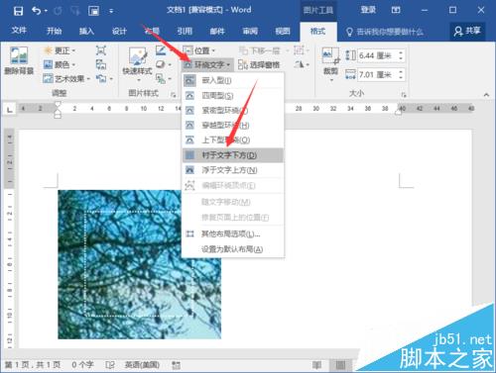Choose 四周型(S) square wrapping
Viewport: 496px width, 373px height.
[x=233, y=96]
